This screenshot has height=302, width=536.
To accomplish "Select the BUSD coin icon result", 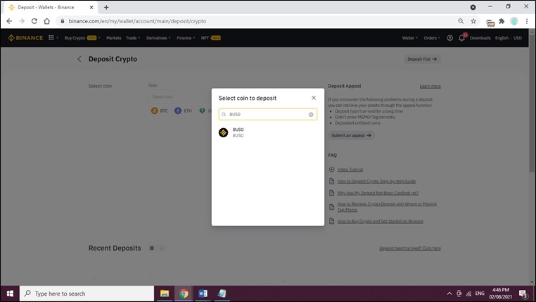I will tap(223, 132).
